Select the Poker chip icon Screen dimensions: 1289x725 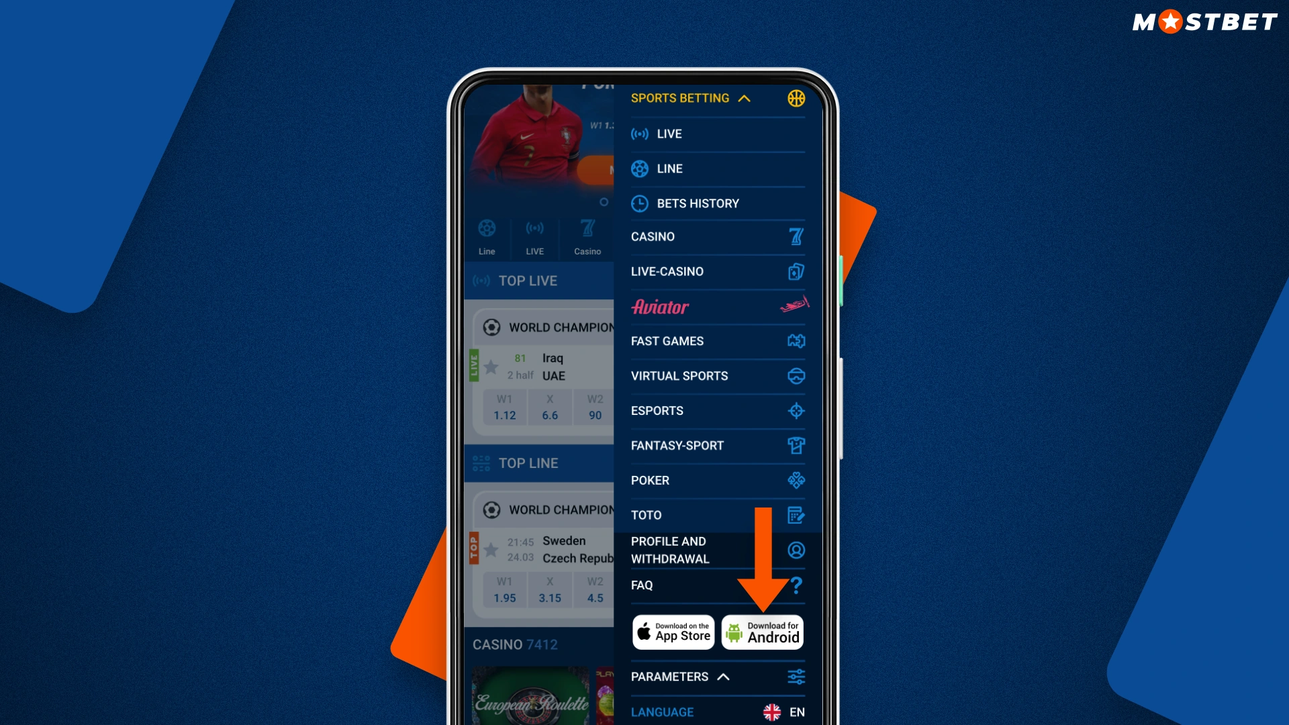[796, 481]
